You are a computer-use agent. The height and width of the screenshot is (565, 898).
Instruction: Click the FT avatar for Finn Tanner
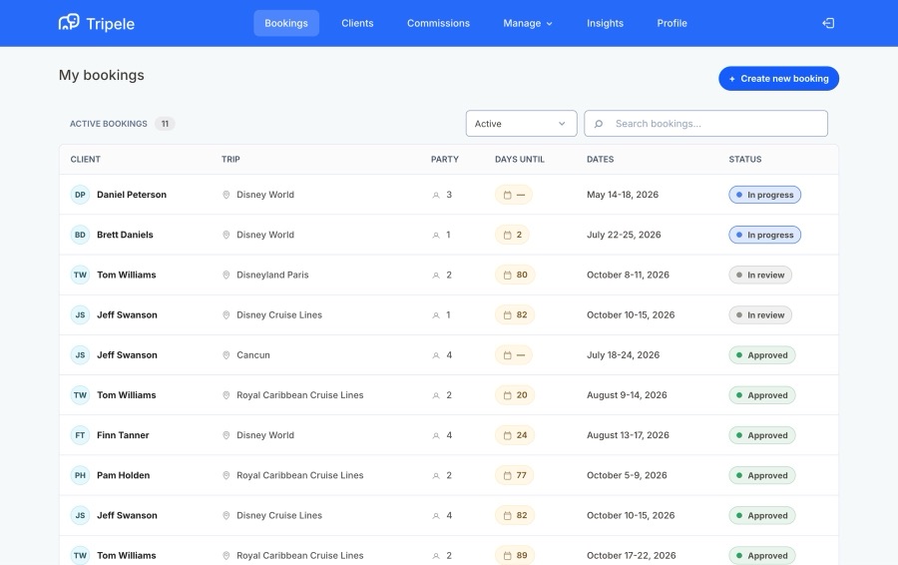(x=80, y=435)
